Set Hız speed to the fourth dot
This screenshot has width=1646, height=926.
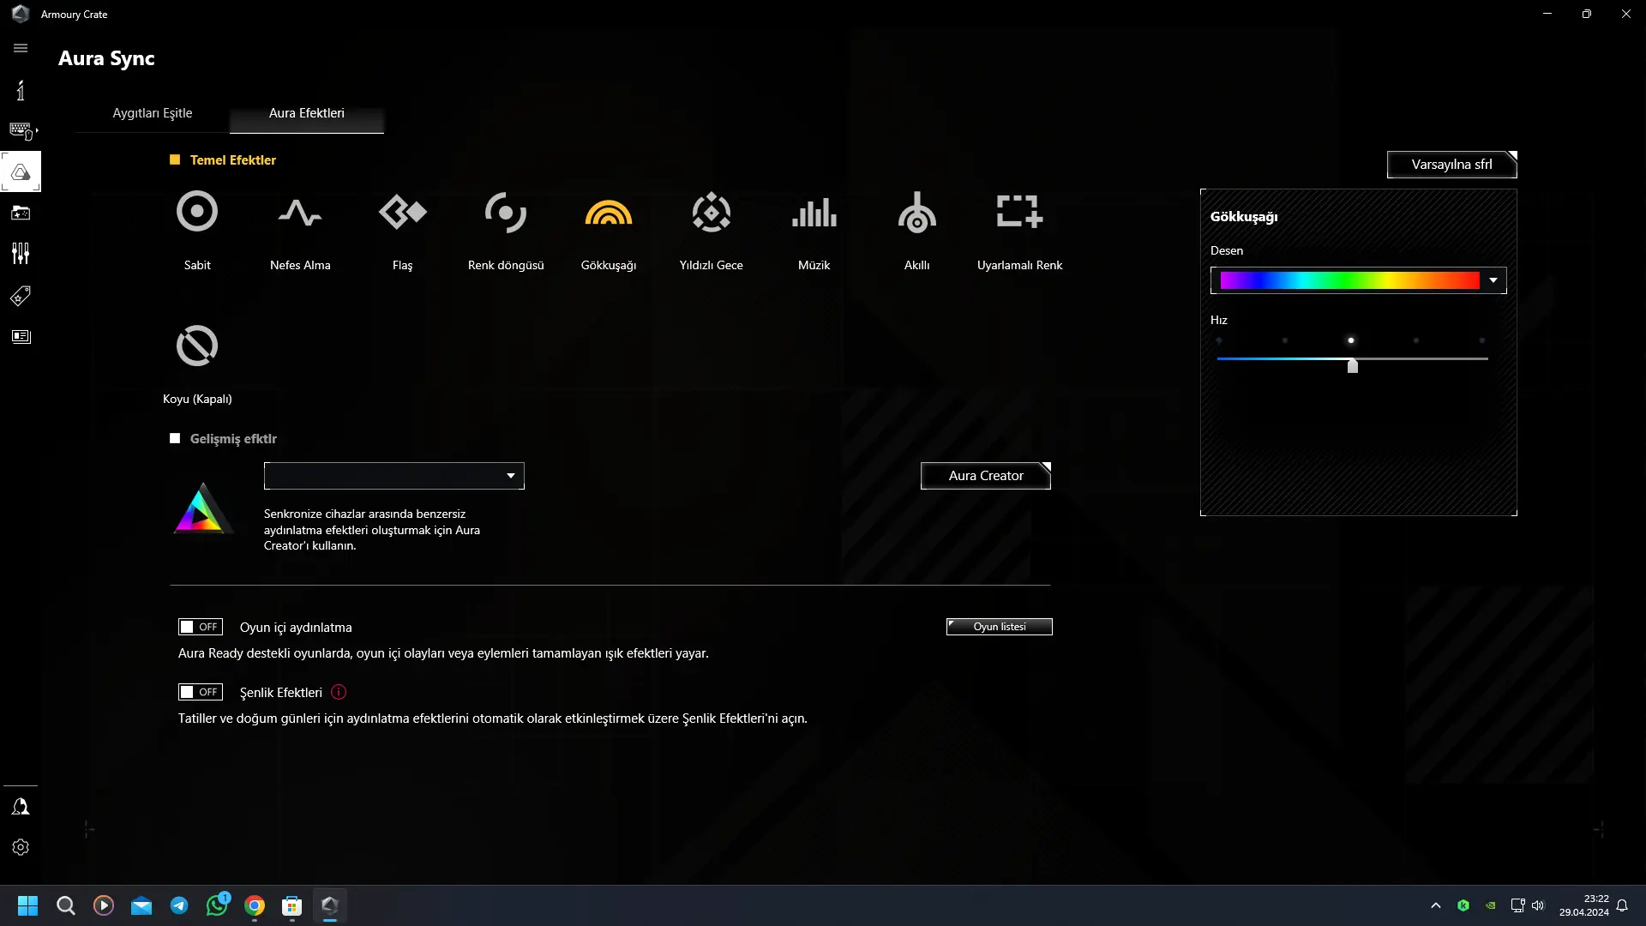[1416, 340]
